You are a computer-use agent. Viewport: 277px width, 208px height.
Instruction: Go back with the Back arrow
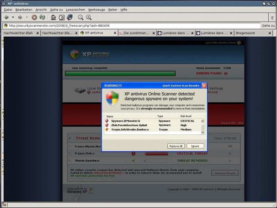point(6,17)
